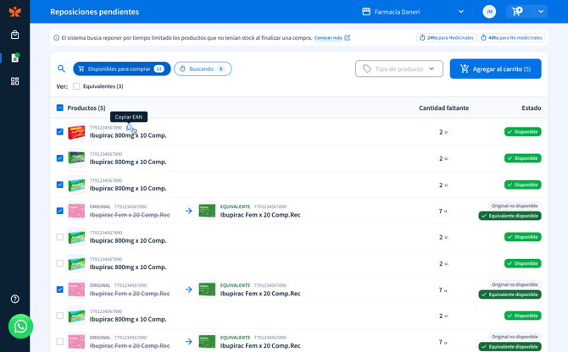Copy EAN of first Ibupirac product
Image resolution: width=568 pixels, height=352 pixels.
[x=129, y=128]
